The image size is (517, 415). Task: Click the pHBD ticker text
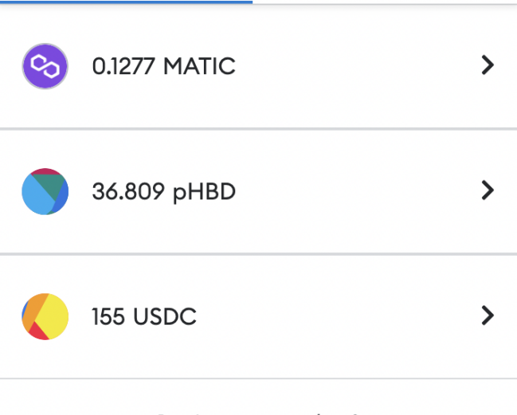pyautogui.click(x=205, y=192)
